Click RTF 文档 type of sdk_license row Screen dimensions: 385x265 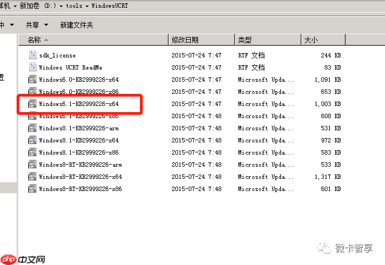point(251,55)
